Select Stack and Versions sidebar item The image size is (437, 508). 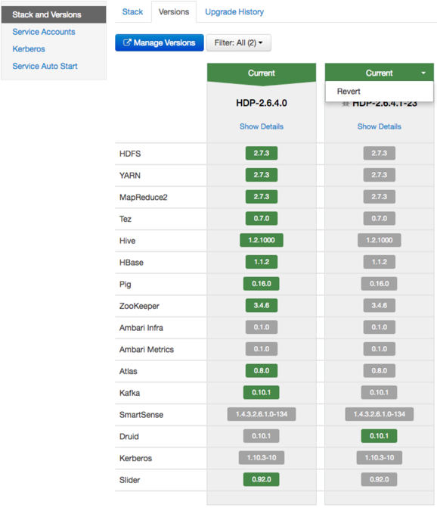(x=54, y=14)
